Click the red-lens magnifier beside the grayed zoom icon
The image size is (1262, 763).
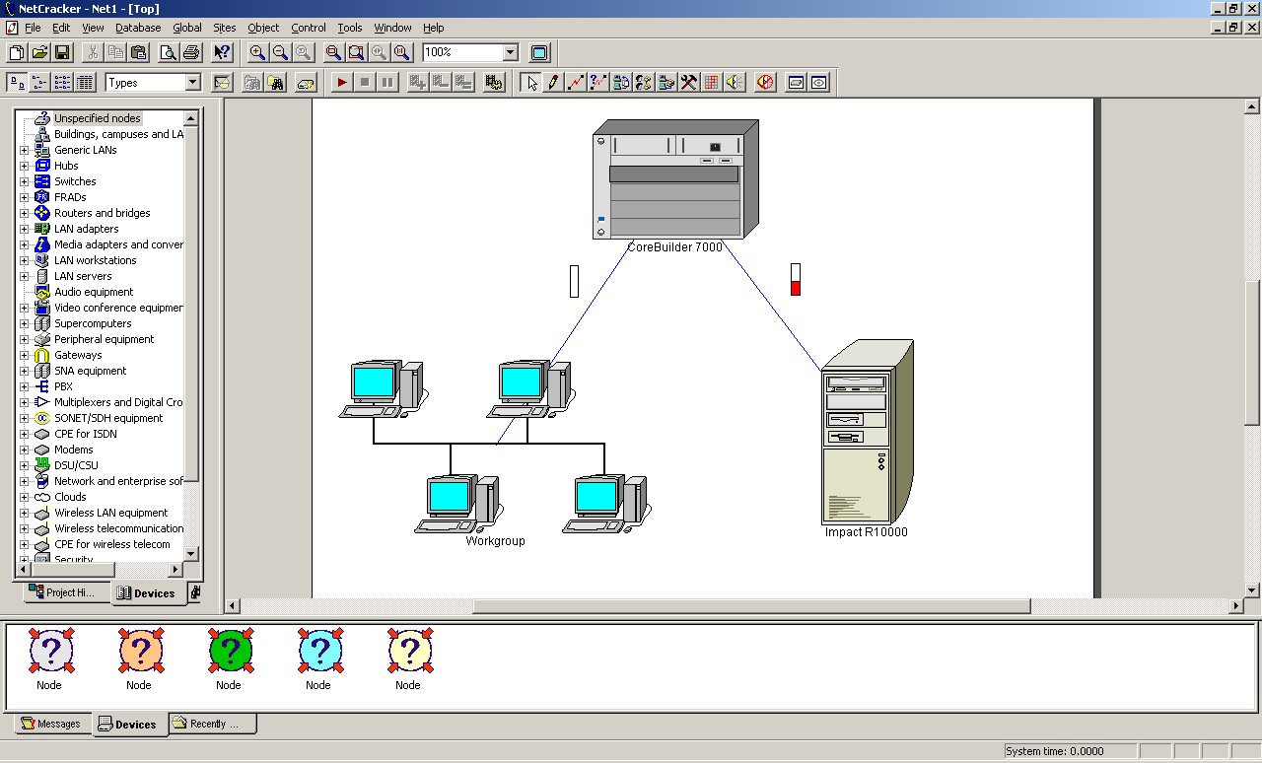click(333, 53)
